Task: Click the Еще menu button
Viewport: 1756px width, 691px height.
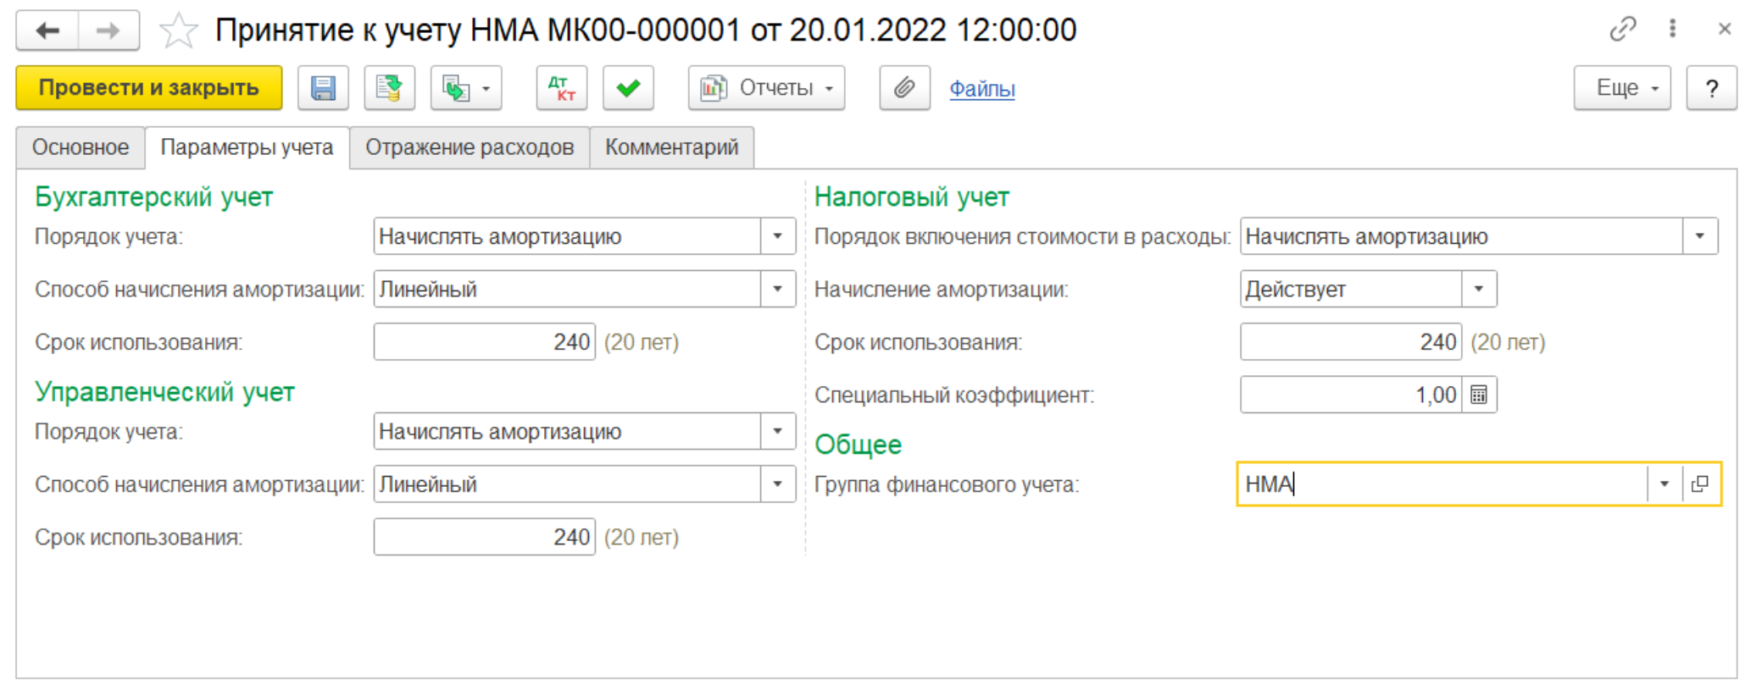Action: click(1622, 88)
